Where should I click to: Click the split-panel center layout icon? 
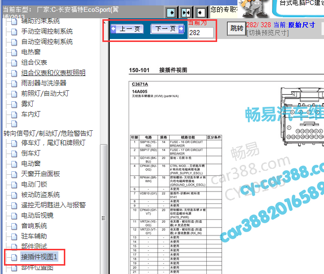coord(186,13)
